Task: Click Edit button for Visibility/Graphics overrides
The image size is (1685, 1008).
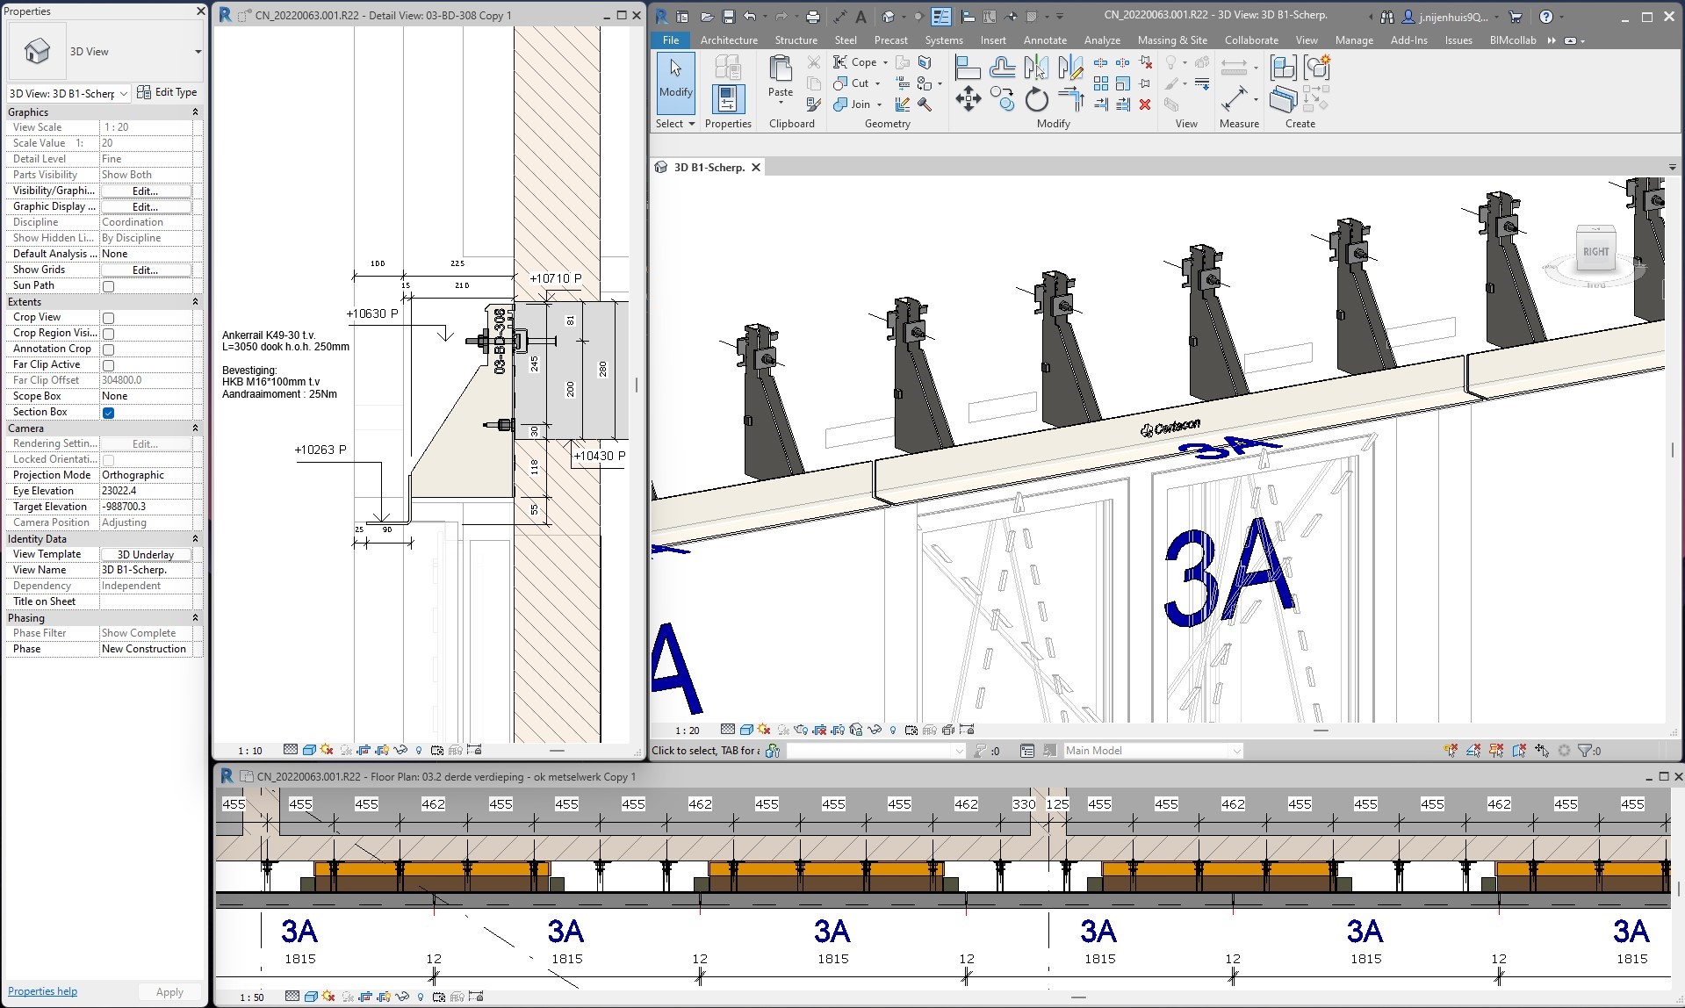Action: [x=145, y=191]
